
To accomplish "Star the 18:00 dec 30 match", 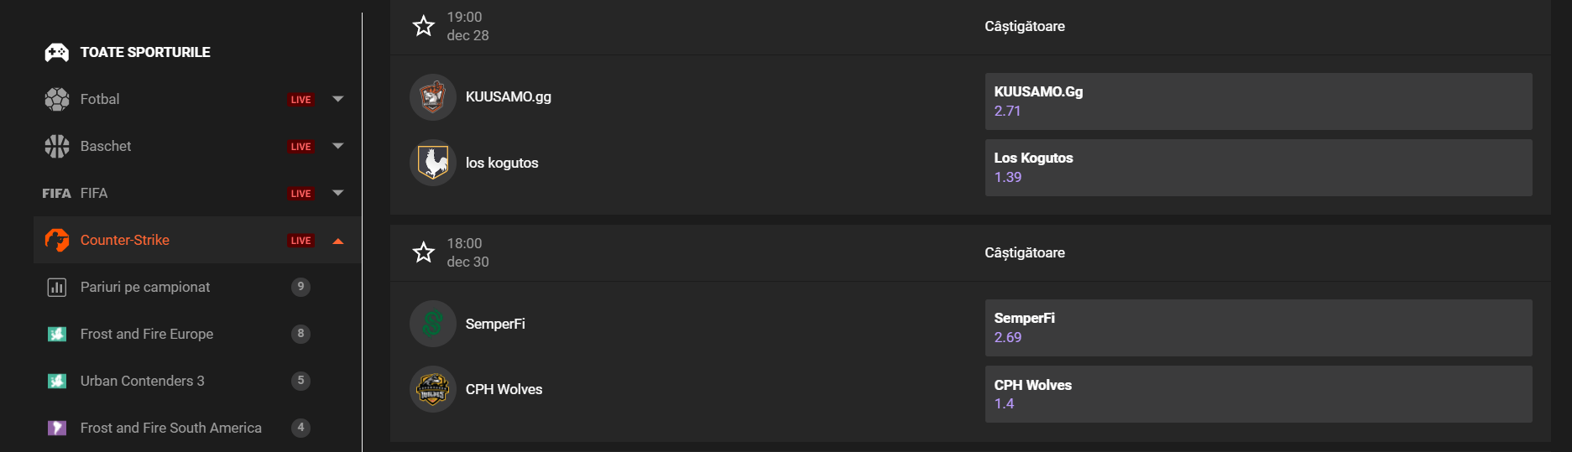I will point(424,252).
